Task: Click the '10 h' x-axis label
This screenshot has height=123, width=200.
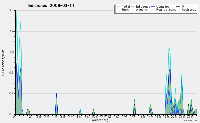Action: (95, 117)
